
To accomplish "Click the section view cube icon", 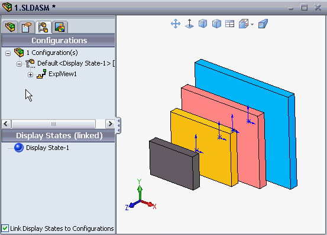I will 244,24.
